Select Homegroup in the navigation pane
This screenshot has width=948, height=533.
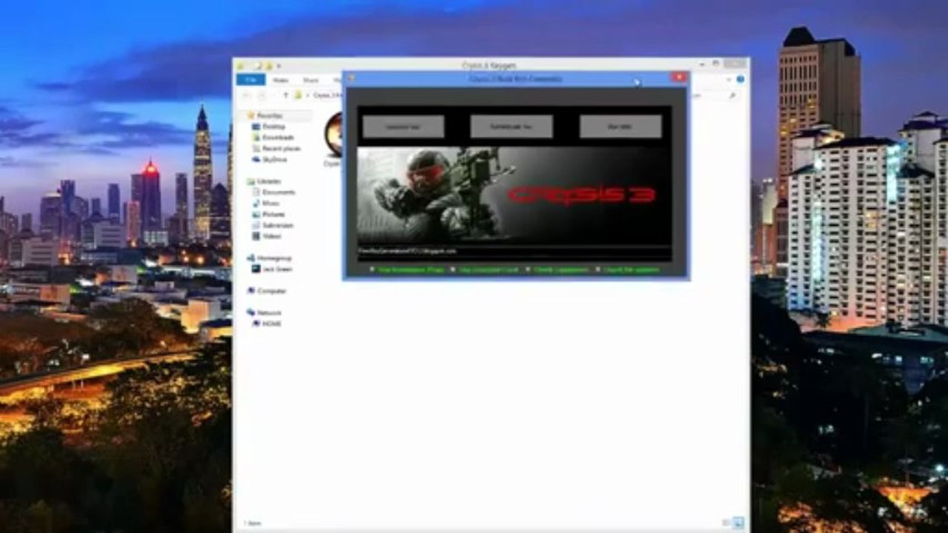click(x=274, y=258)
